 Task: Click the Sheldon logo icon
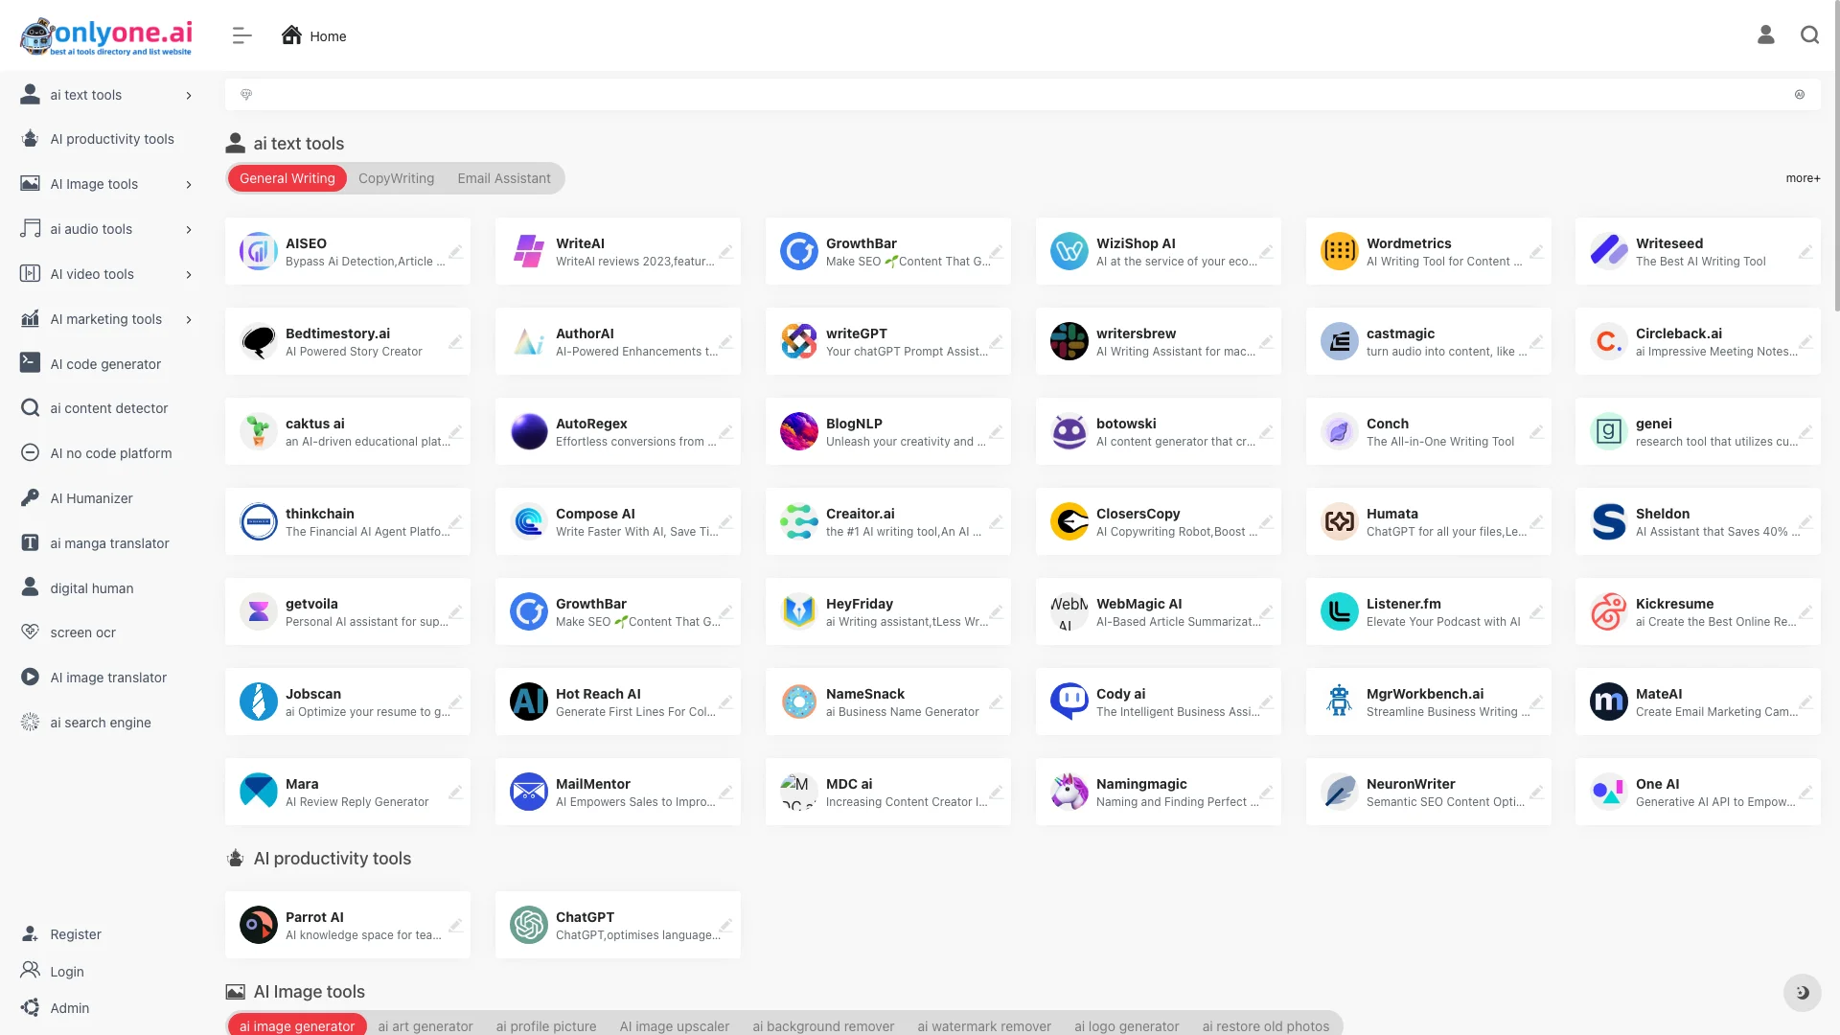point(1609,521)
